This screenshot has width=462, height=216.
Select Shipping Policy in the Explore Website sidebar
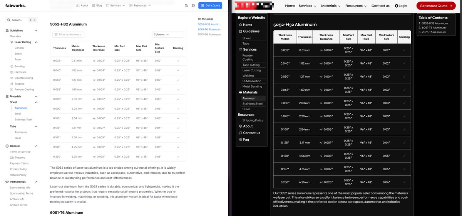[253, 120]
